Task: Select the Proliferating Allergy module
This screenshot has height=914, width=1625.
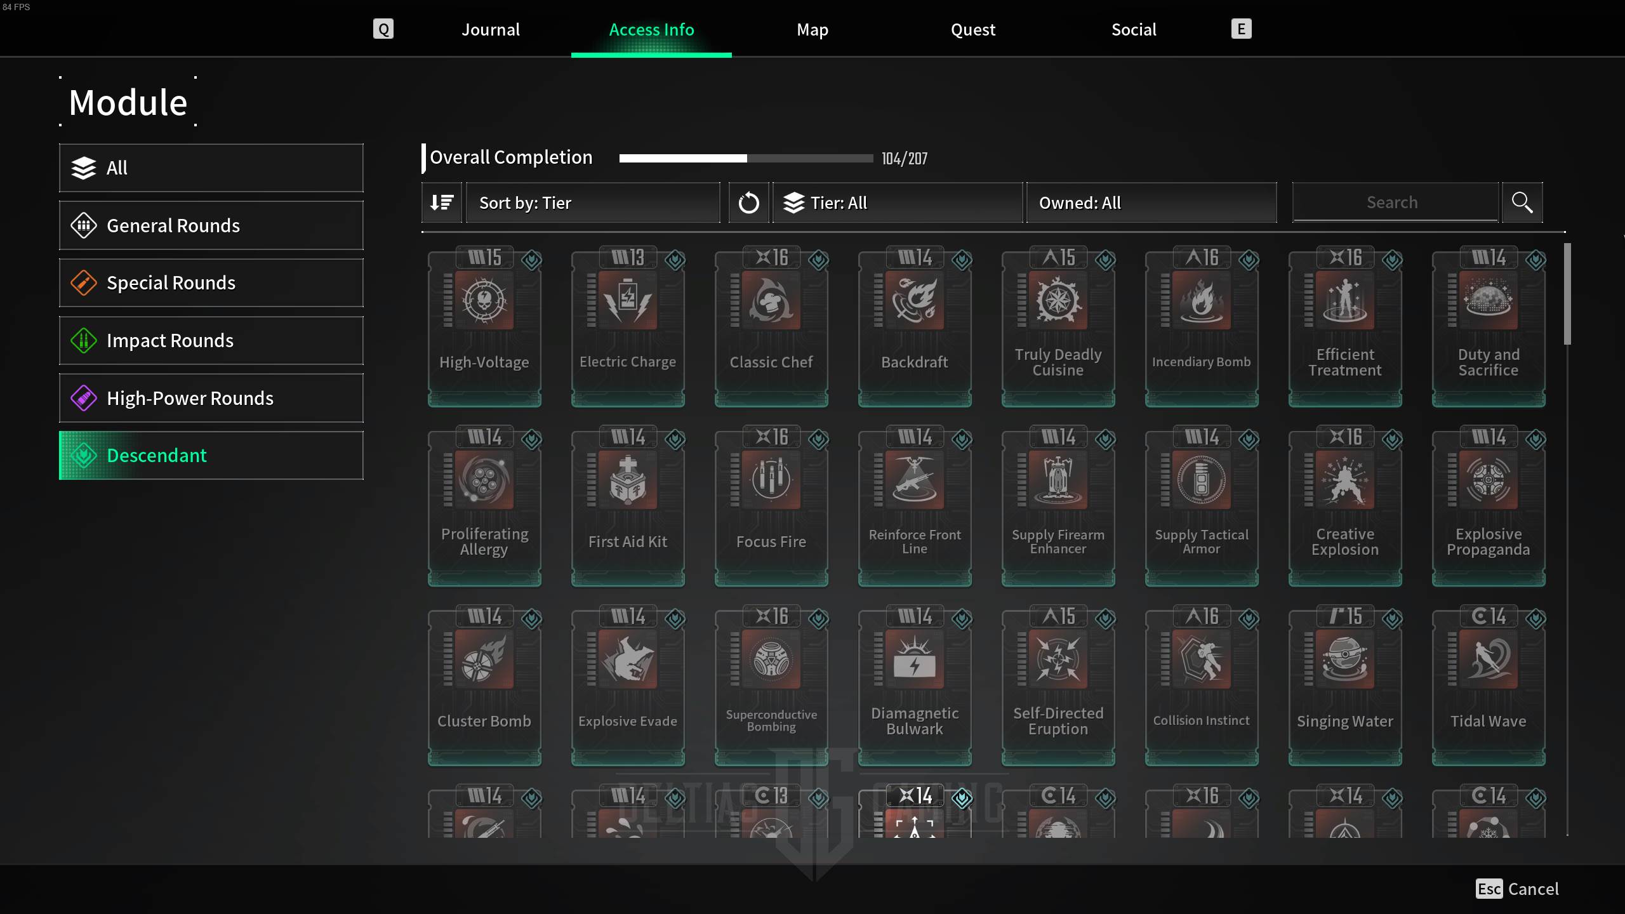Action: pos(484,507)
